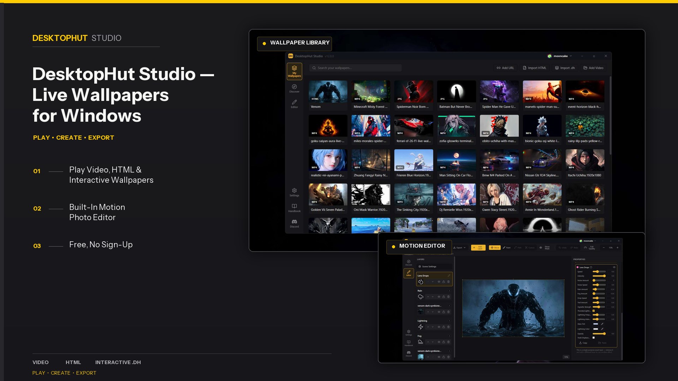The image size is (678, 381).
Task: Click the Search your wallpapers field
Action: 355,68
